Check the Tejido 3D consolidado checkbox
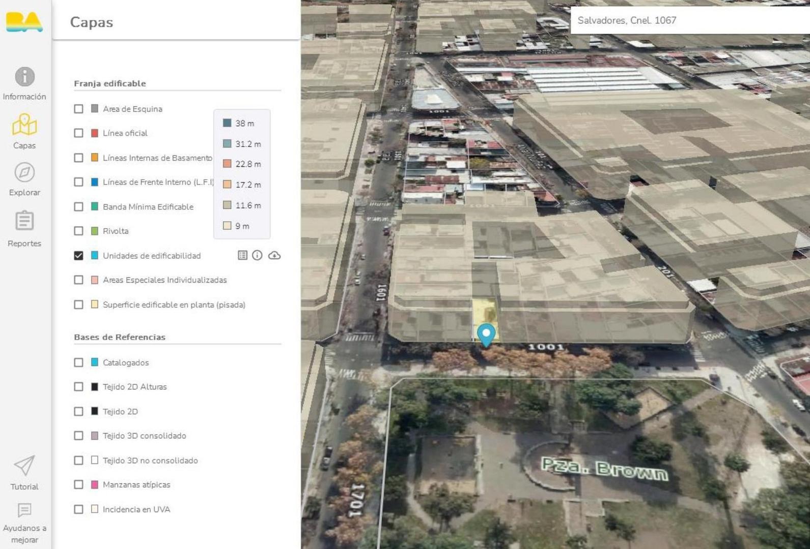The height and width of the screenshot is (549, 810). [78, 436]
